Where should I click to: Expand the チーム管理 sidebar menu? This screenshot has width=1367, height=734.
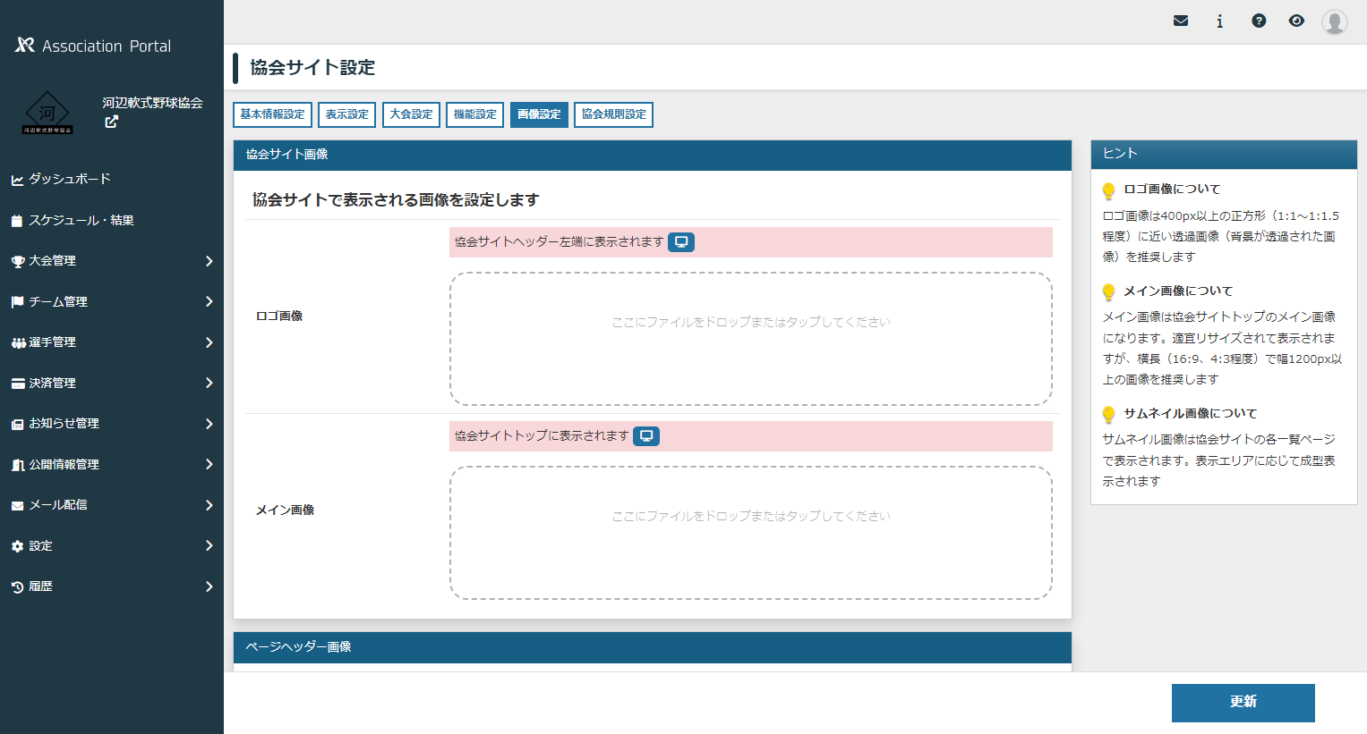[209, 301]
